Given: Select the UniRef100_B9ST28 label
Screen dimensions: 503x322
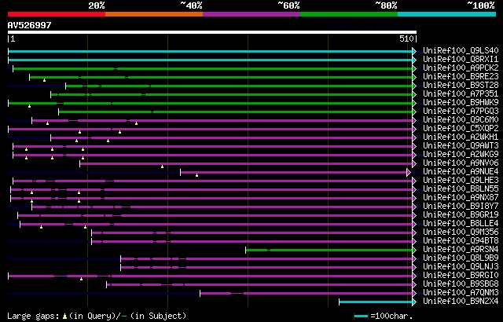Looking at the screenshot, I should tap(461, 86).
